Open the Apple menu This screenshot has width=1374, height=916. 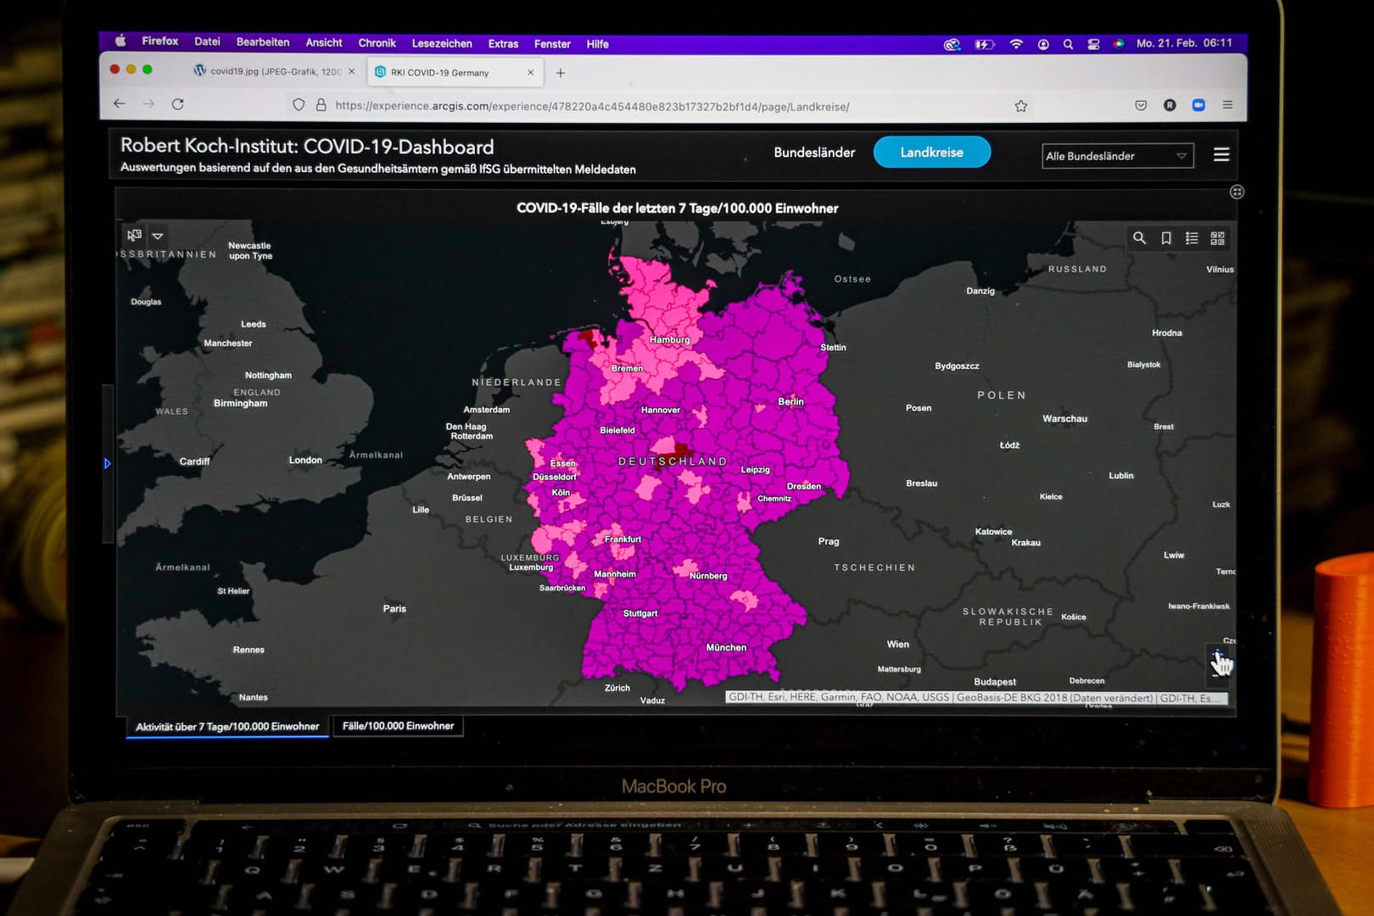click(120, 41)
